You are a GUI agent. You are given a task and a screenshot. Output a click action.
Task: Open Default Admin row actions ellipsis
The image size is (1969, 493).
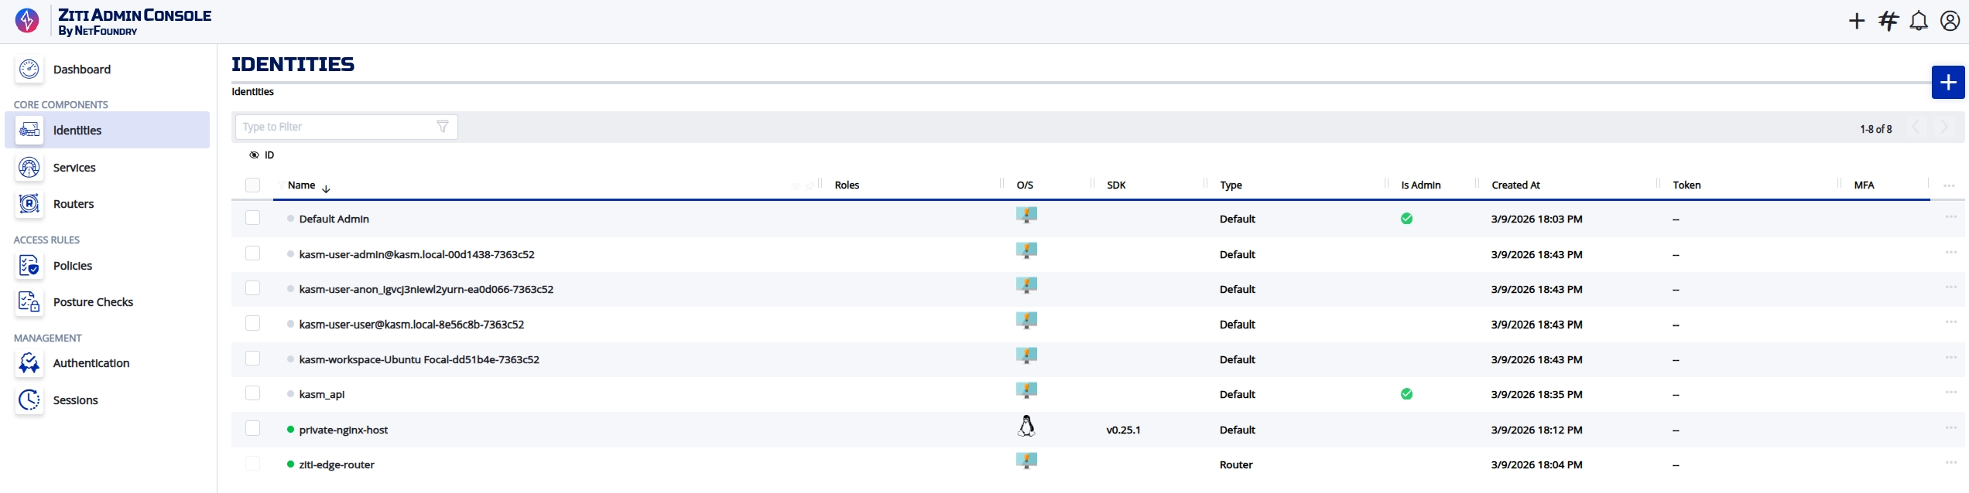click(1950, 216)
